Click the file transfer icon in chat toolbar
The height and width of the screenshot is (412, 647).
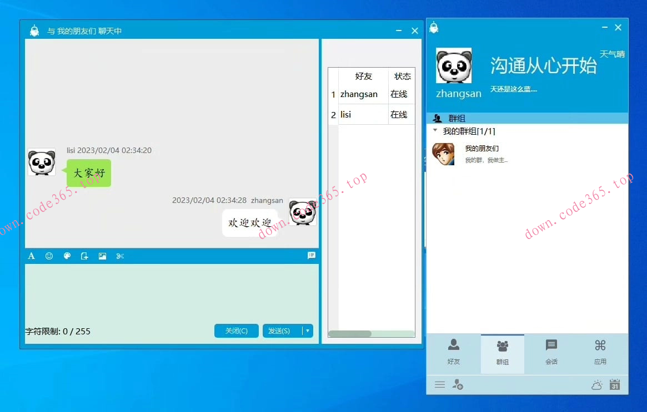[84, 256]
